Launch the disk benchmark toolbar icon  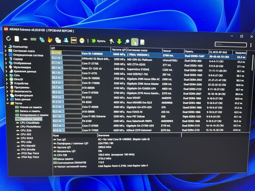point(25,39)
